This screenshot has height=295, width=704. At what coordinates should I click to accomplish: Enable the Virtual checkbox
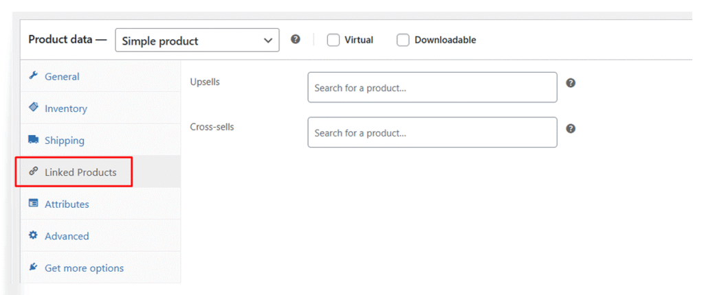pos(333,40)
